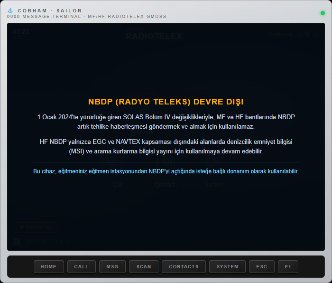Dismiss the overlay with the ESC key
The width and height of the screenshot is (332, 283).
coord(262,266)
